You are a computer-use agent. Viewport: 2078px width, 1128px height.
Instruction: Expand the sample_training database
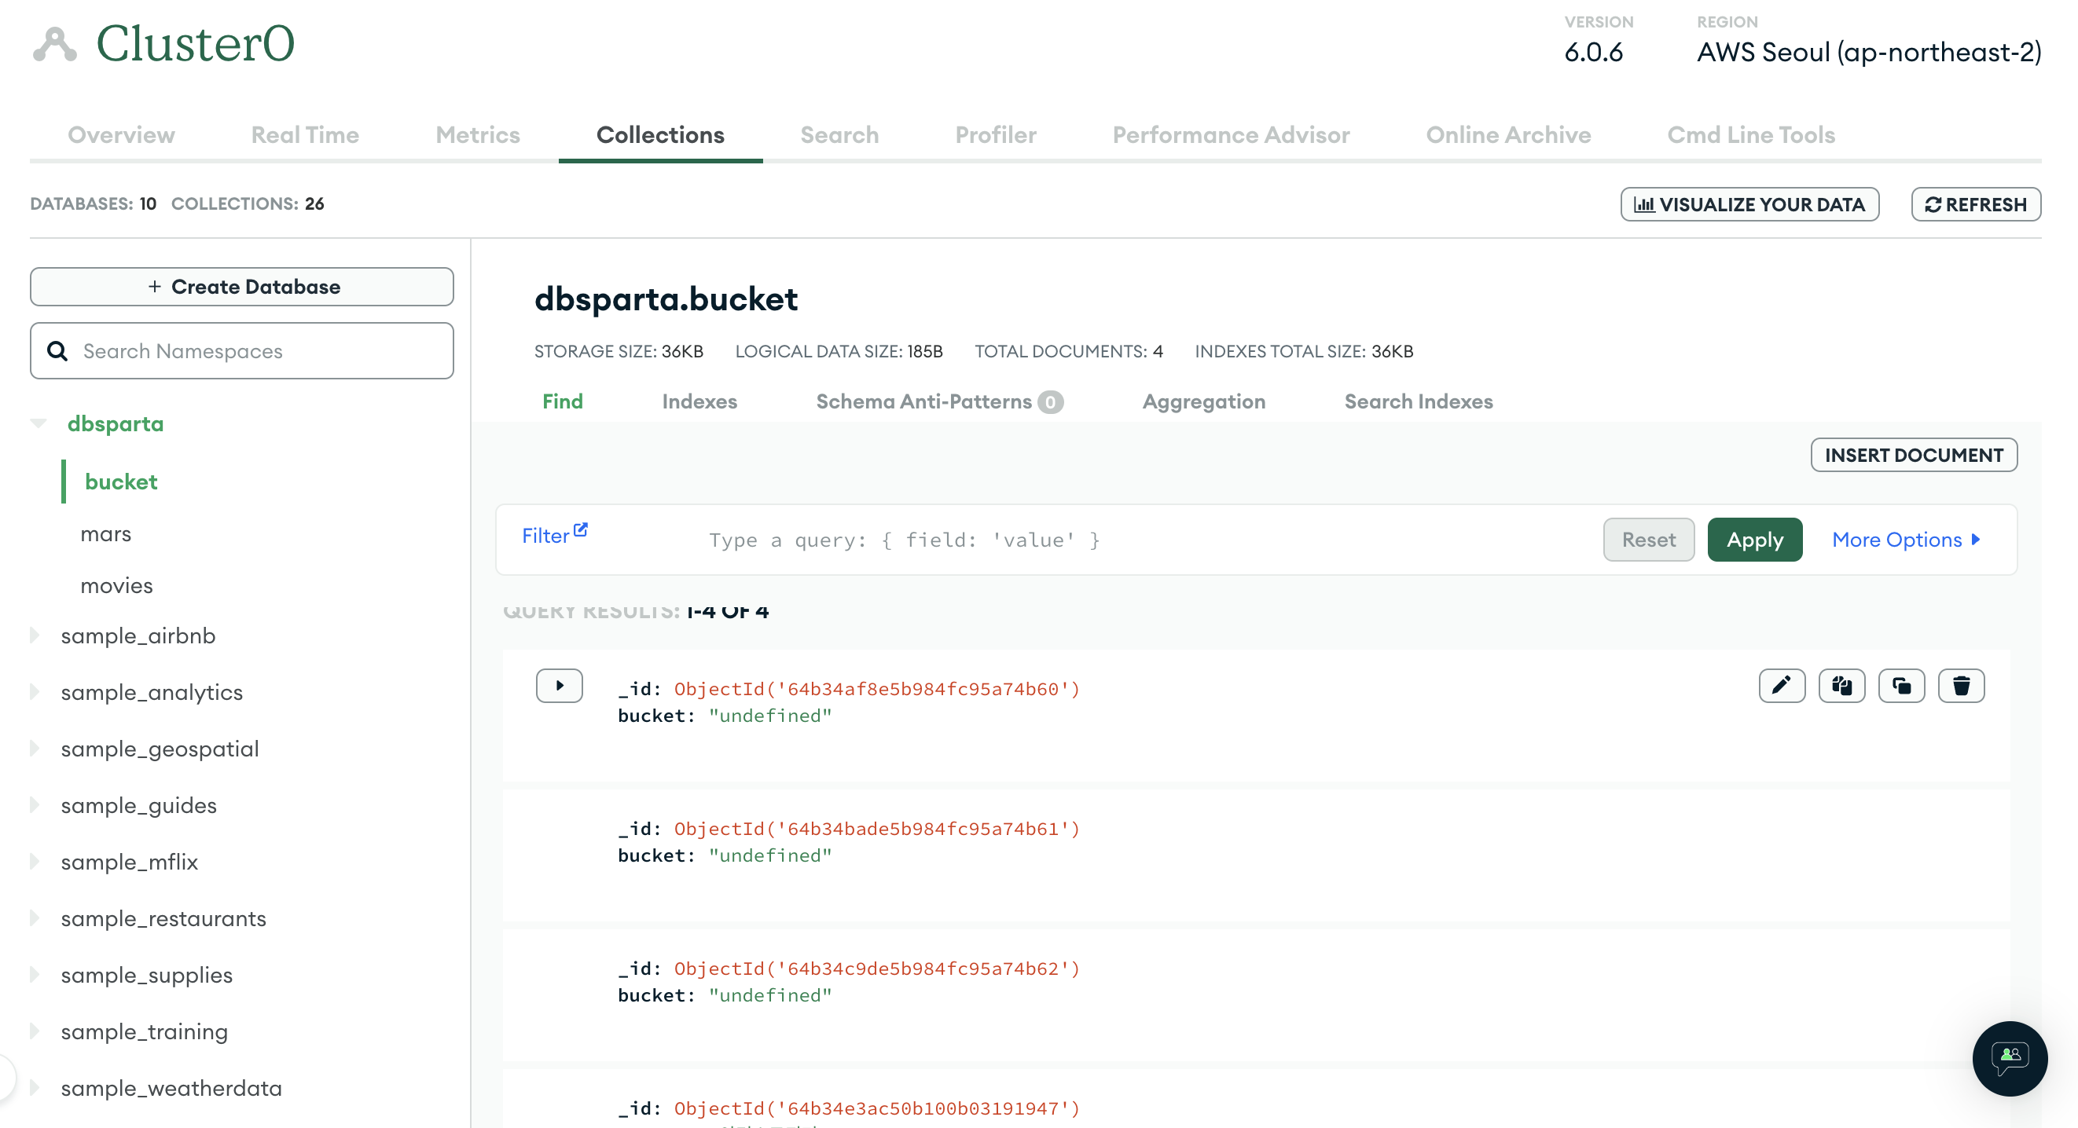coord(35,1031)
